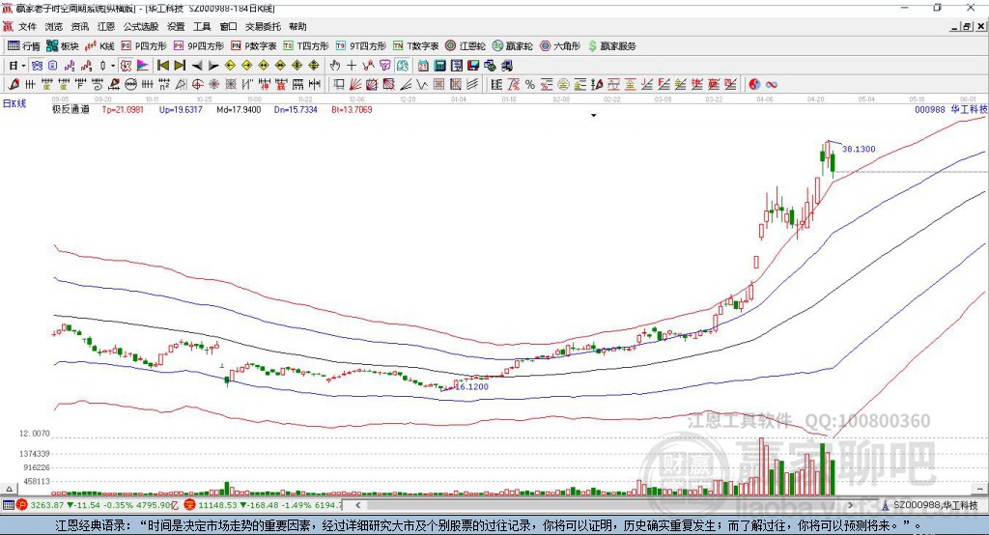Click the 行情 quotes toolbar button
Screen dimensions: 989x535
[x=24, y=45]
